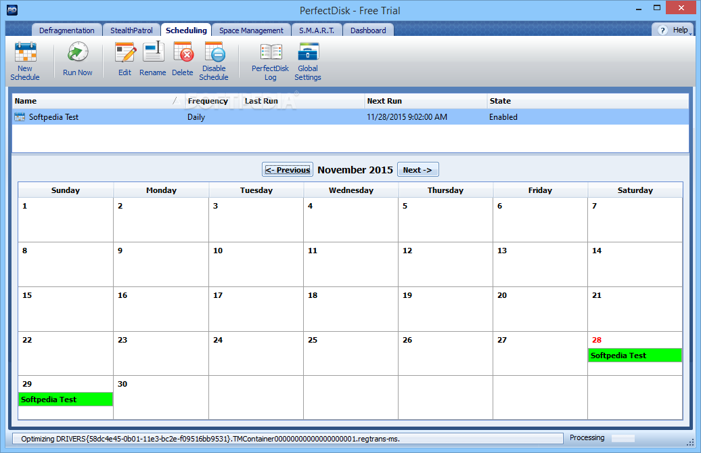This screenshot has height=453, width=701.
Task: Maximize the PerfectDisk window
Action: pyautogui.click(x=657, y=8)
